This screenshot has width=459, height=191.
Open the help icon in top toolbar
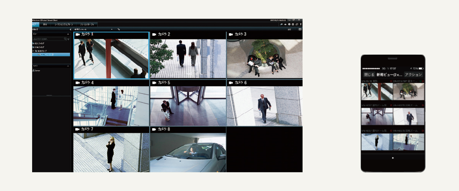click(x=289, y=24)
